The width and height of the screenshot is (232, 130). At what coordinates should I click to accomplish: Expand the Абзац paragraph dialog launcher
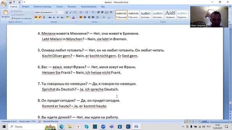pos(112,22)
